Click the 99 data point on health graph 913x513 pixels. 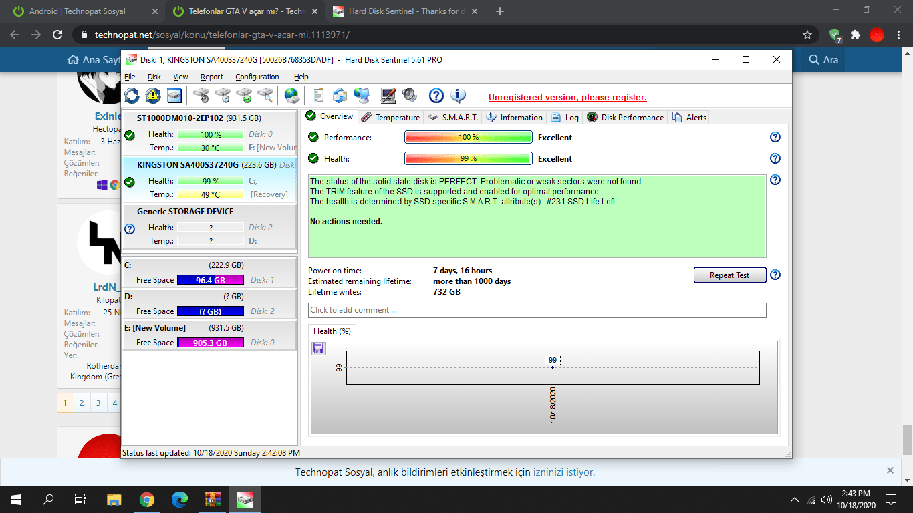[553, 367]
